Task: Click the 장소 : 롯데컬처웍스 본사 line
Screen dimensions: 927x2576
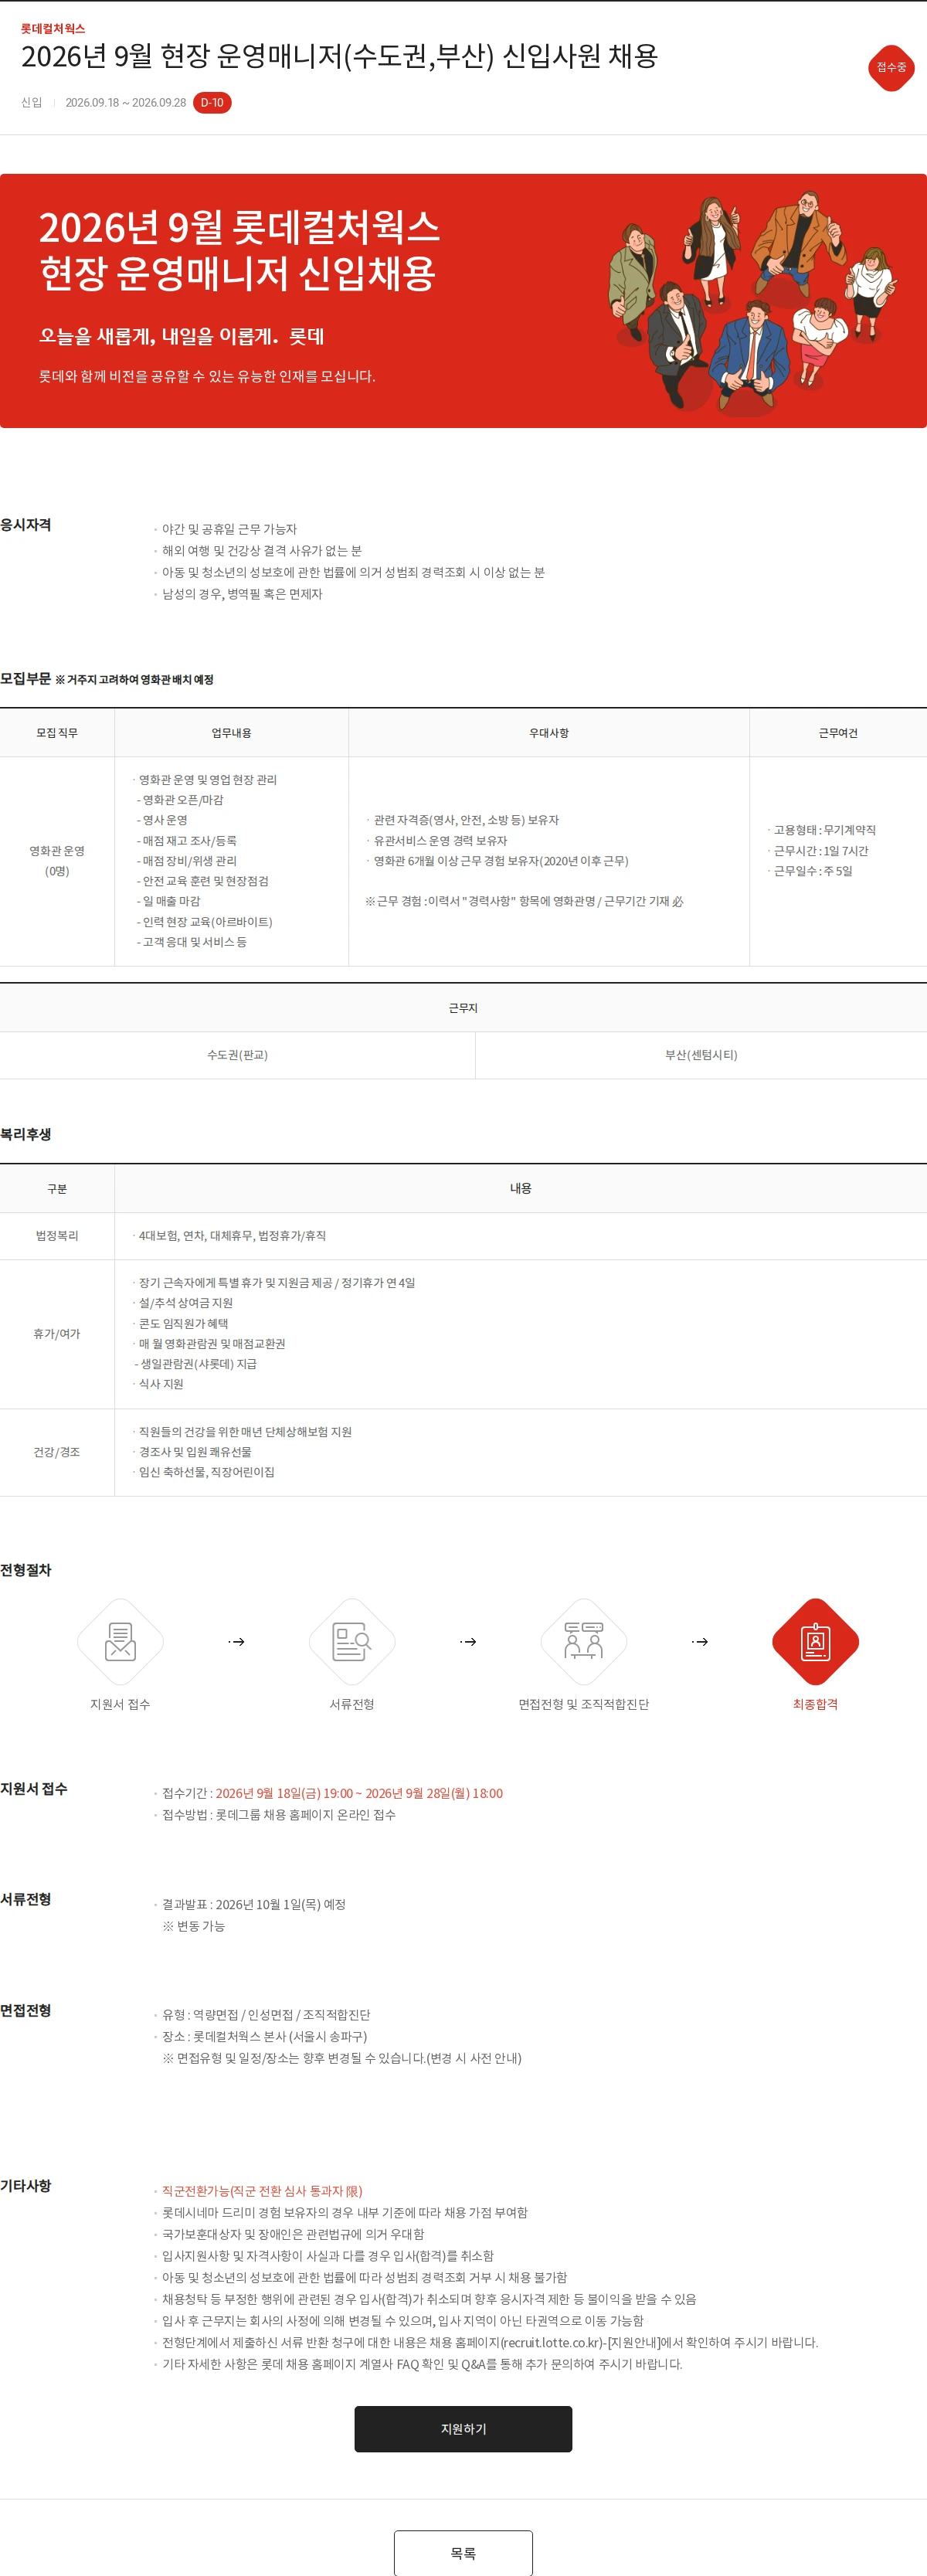Action: click(264, 2036)
